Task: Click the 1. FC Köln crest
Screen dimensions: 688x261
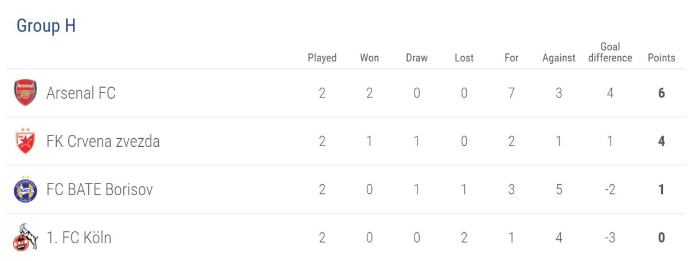Action: [x=25, y=237]
